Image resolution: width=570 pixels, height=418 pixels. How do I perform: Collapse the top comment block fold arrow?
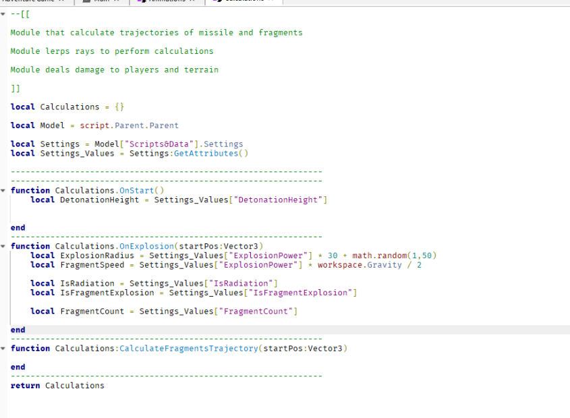click(3, 13)
